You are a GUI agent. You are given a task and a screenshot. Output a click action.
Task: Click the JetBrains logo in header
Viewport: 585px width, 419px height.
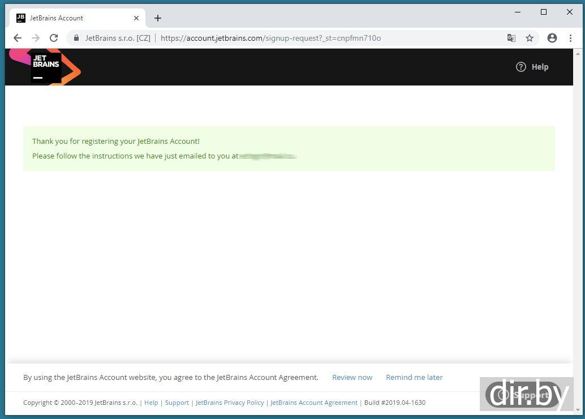46,67
